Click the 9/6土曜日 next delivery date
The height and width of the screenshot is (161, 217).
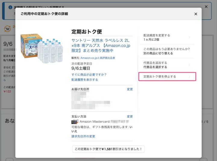pyautogui.click(x=81, y=68)
